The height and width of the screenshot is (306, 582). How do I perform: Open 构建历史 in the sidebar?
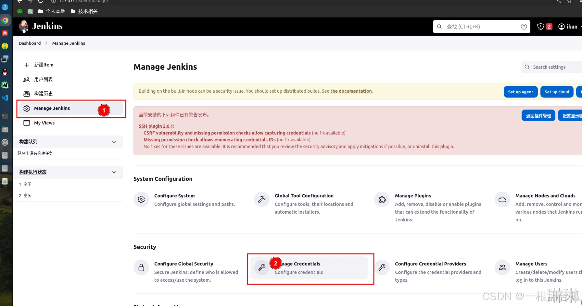point(44,94)
